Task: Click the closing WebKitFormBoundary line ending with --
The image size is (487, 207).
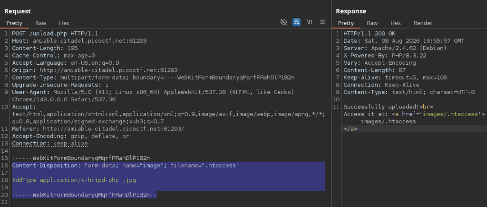Action: [x=85, y=195]
